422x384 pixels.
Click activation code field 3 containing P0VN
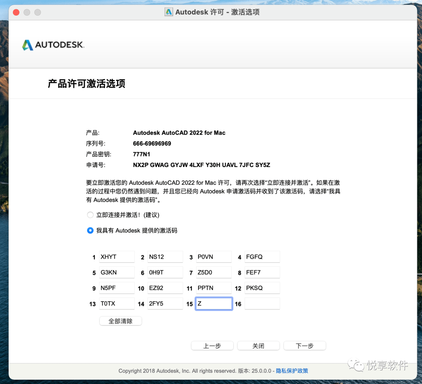click(x=214, y=257)
